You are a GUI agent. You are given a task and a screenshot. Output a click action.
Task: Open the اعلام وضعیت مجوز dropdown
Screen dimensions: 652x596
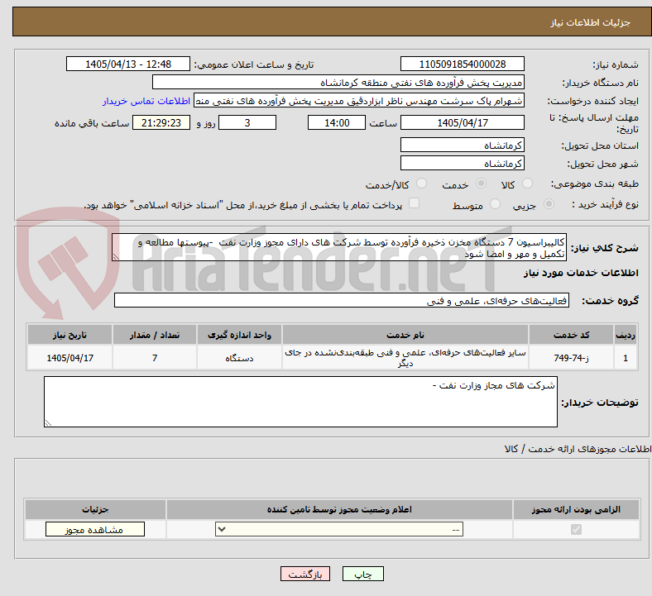click(x=339, y=529)
